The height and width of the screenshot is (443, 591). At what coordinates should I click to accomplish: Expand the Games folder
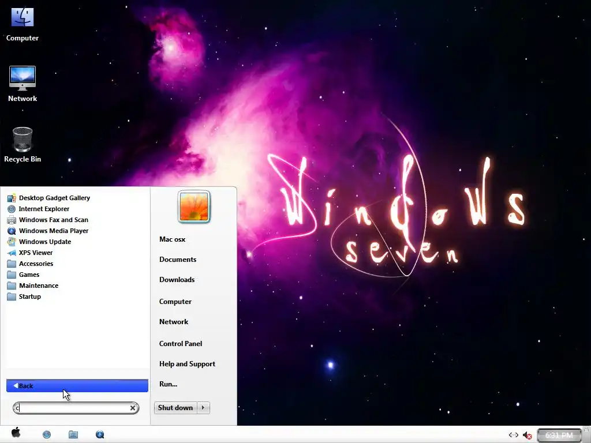tap(29, 275)
